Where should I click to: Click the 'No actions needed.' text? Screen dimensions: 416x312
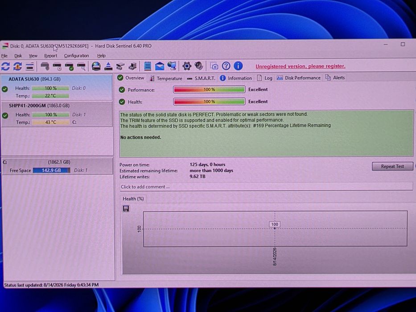(140, 137)
